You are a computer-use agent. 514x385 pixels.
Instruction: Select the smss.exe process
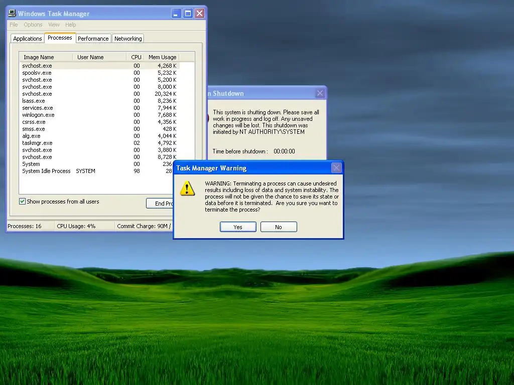click(x=99, y=129)
